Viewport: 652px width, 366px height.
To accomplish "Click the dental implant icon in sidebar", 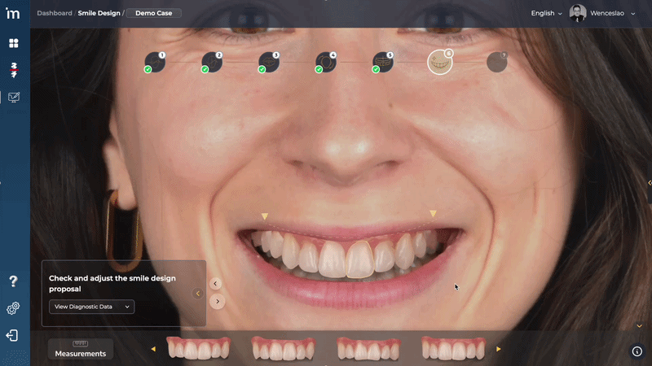I will pyautogui.click(x=14, y=69).
